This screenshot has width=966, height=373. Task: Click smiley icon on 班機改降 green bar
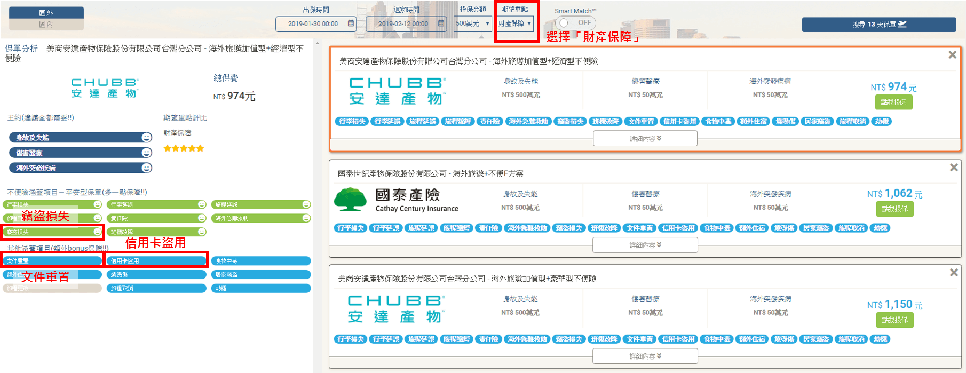coord(202,232)
